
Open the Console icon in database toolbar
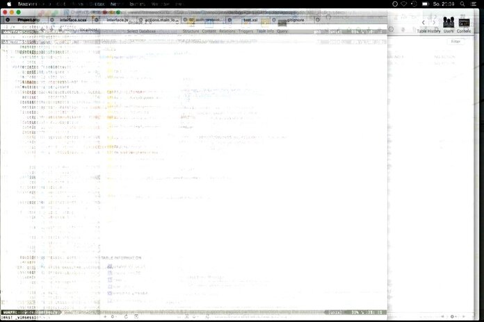464,25
